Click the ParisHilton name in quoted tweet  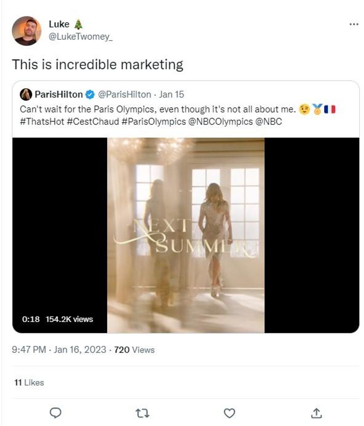[x=58, y=95]
